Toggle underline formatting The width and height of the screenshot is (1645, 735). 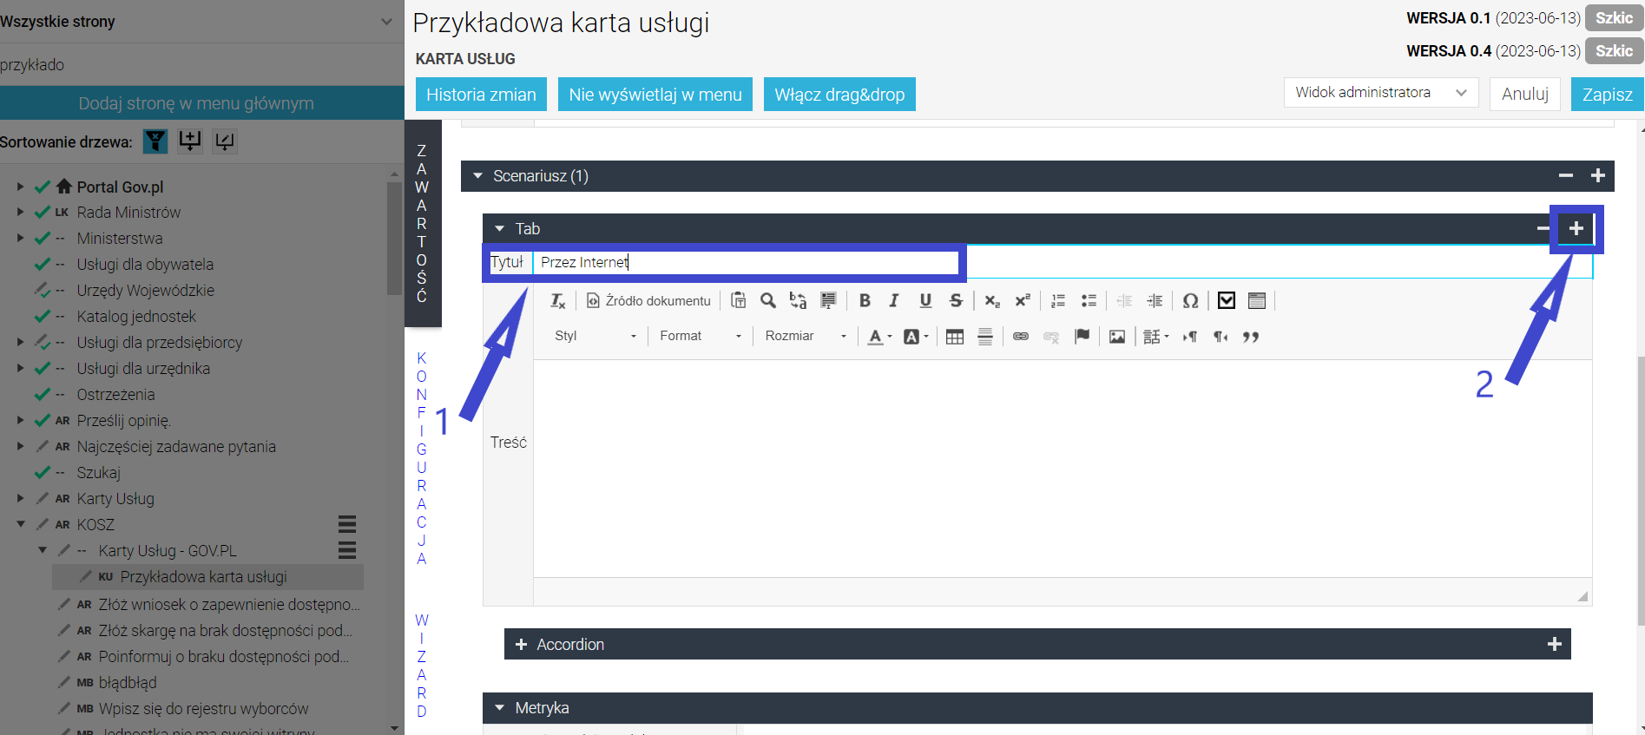point(925,300)
